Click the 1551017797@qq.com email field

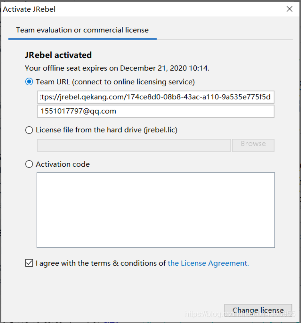click(156, 111)
